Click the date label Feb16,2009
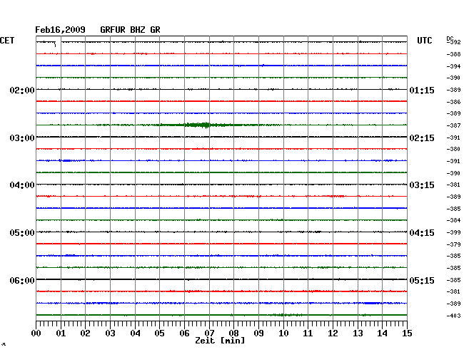Viewport: 464px width, 352px height. point(60,30)
